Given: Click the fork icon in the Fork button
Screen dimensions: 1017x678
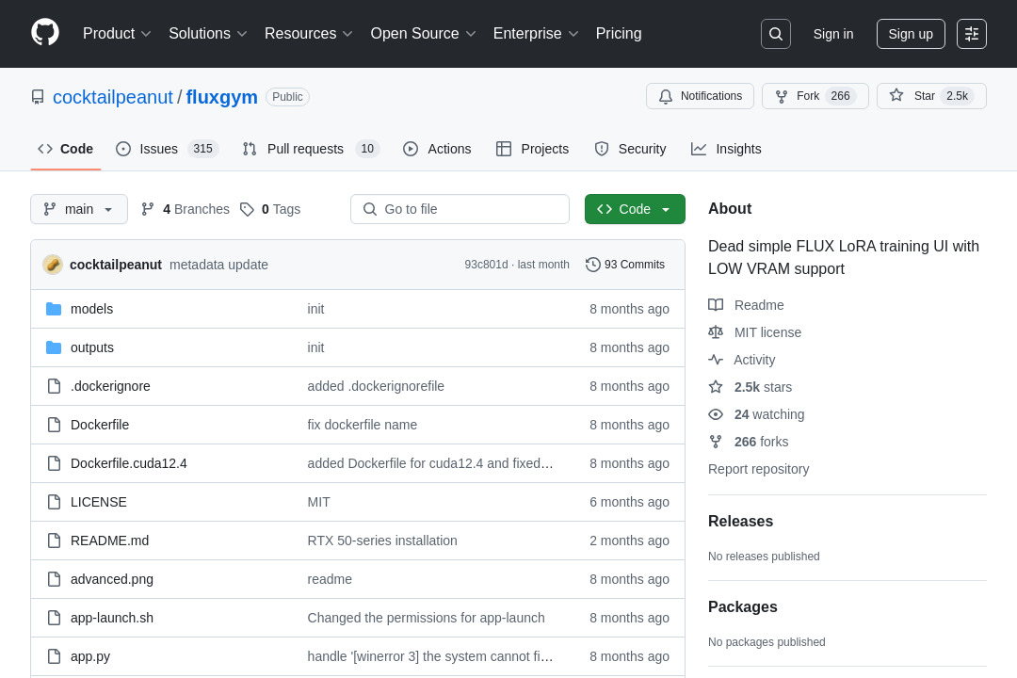Looking at the screenshot, I should (x=782, y=96).
